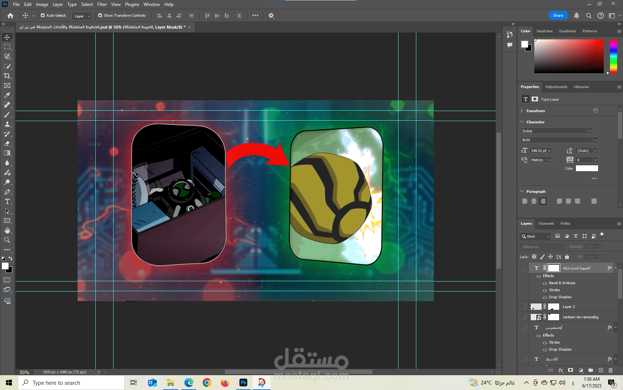Open the Kind filter dropdown

click(535, 237)
